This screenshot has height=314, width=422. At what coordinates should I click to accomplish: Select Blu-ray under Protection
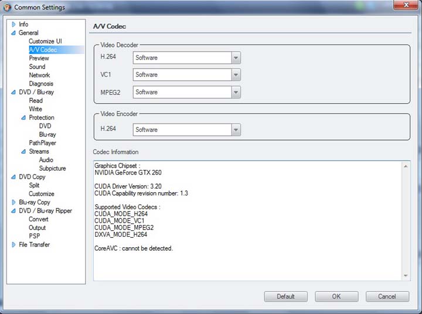47,134
